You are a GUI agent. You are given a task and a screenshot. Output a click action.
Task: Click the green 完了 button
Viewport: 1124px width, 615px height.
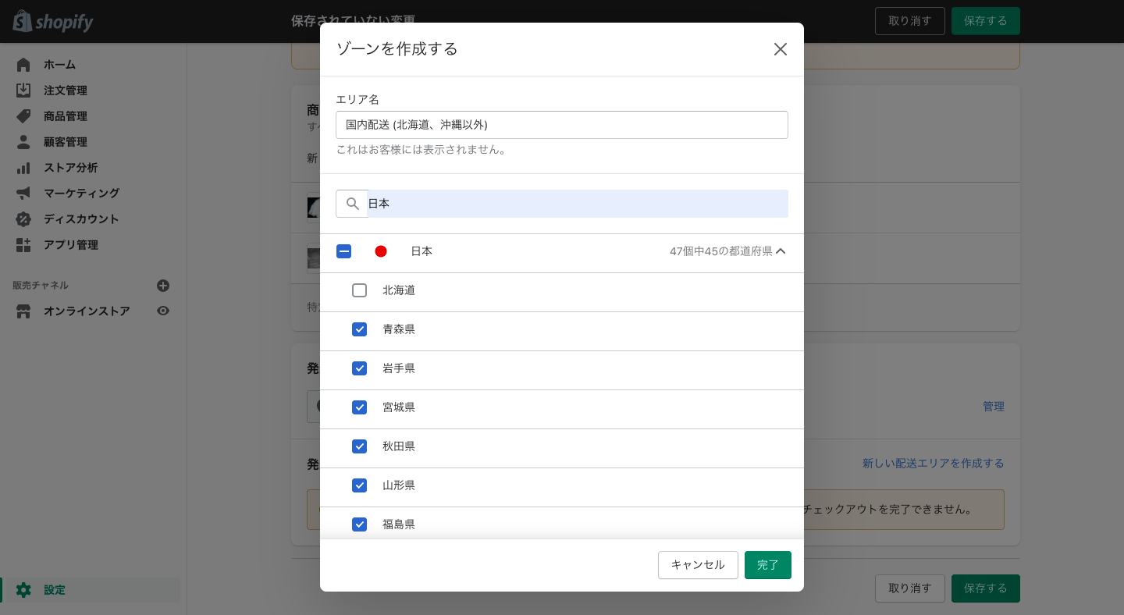click(768, 565)
